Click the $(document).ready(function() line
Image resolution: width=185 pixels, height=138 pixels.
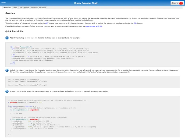point(22,106)
